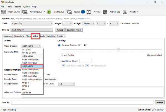Open the Queue menu in menu bar
Viewport: 166px width, 112px height.
click(27, 7)
